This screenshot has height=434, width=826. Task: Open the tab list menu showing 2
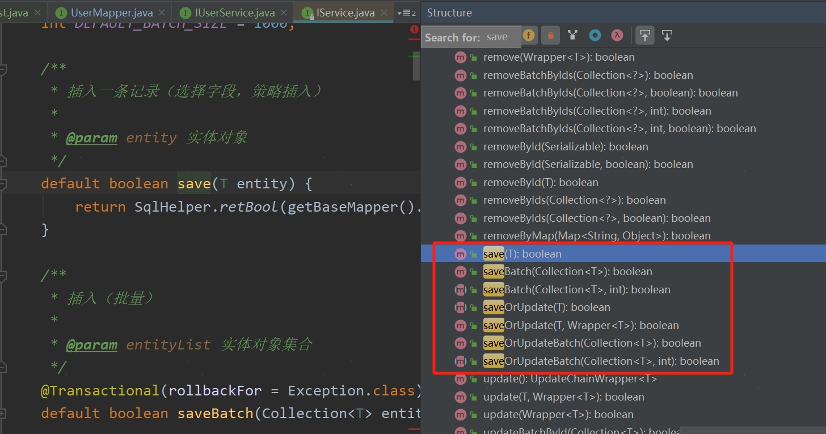click(x=410, y=12)
